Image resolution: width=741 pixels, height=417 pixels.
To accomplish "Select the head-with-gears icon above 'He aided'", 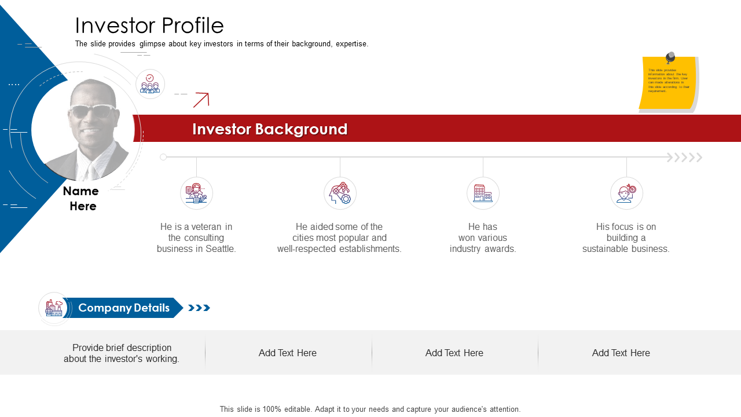I will tap(340, 193).
